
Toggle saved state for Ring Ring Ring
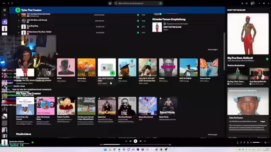138,27
